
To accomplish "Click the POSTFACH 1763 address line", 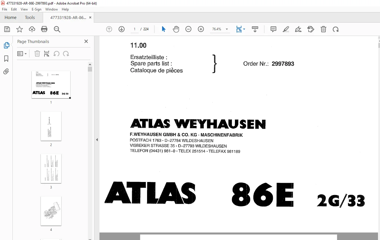I will 172,140.
